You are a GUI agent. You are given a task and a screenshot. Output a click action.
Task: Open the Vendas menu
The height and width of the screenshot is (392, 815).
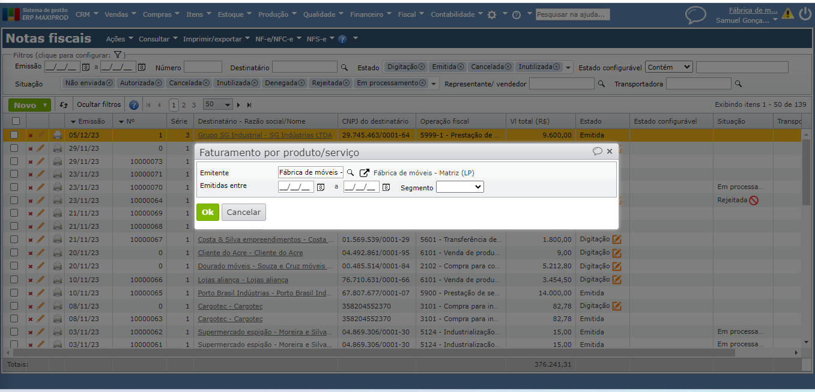click(x=120, y=14)
